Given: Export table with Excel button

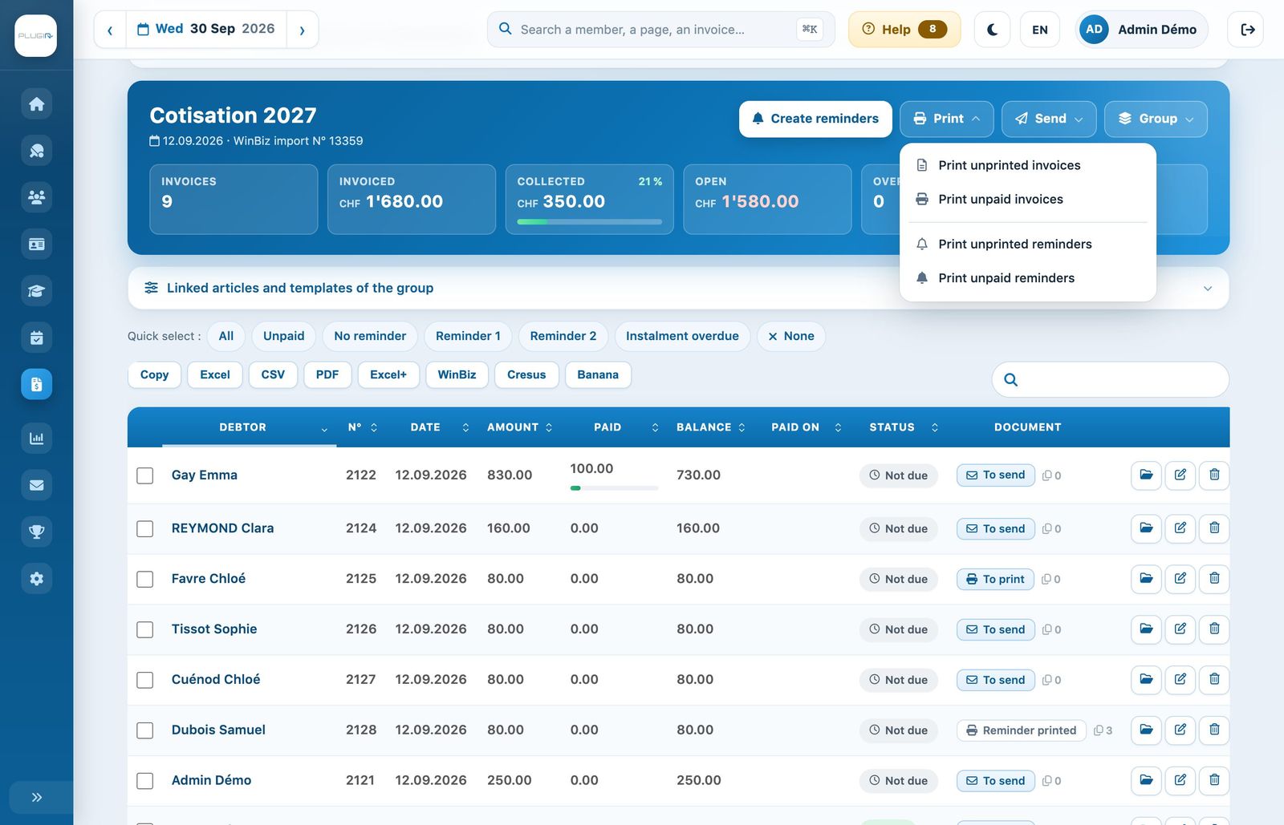Looking at the screenshot, I should 215,374.
